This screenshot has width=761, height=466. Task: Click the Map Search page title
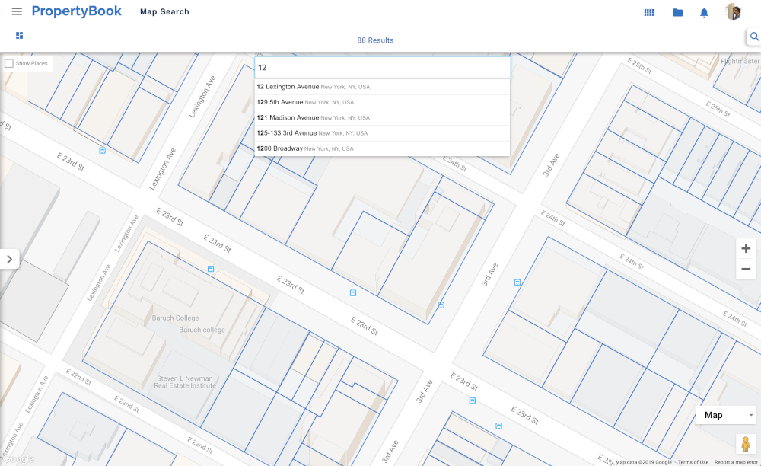click(164, 11)
